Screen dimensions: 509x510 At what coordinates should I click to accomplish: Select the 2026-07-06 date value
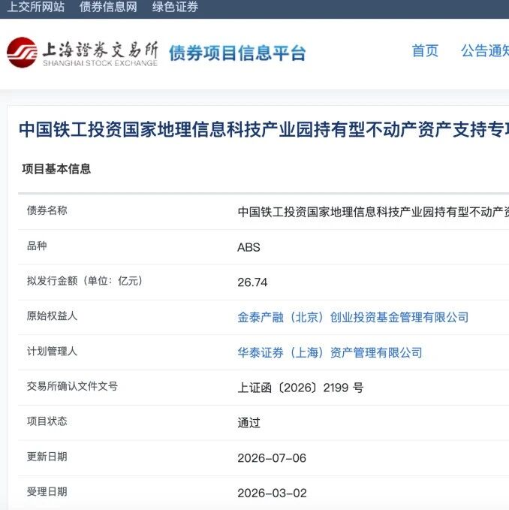pos(272,458)
